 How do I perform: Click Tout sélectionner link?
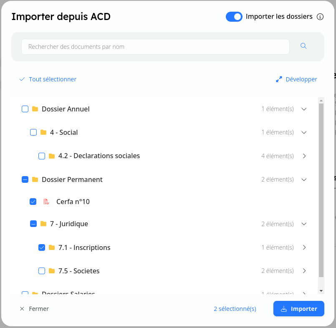(x=48, y=79)
